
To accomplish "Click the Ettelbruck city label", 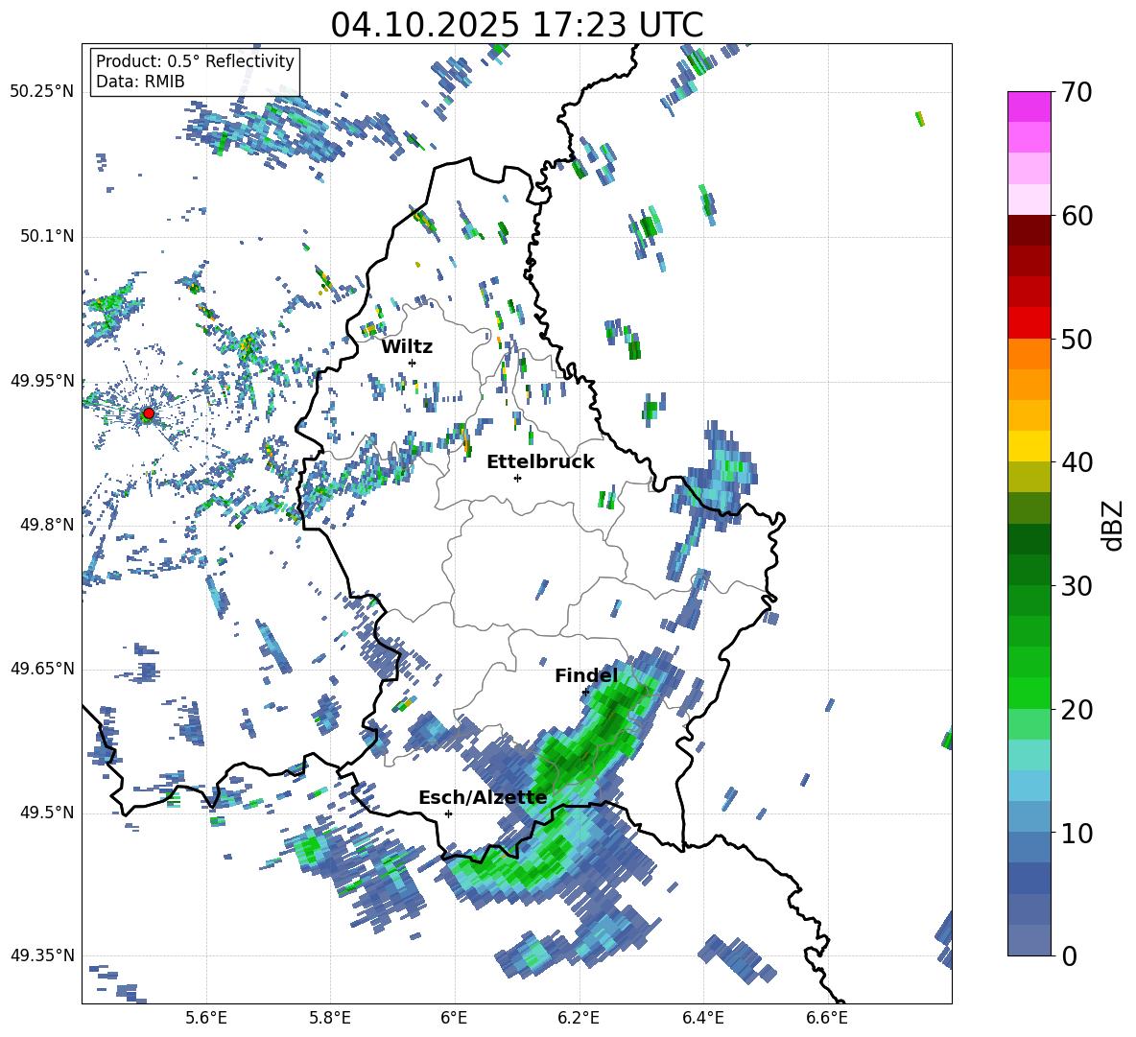I will pos(540,462).
